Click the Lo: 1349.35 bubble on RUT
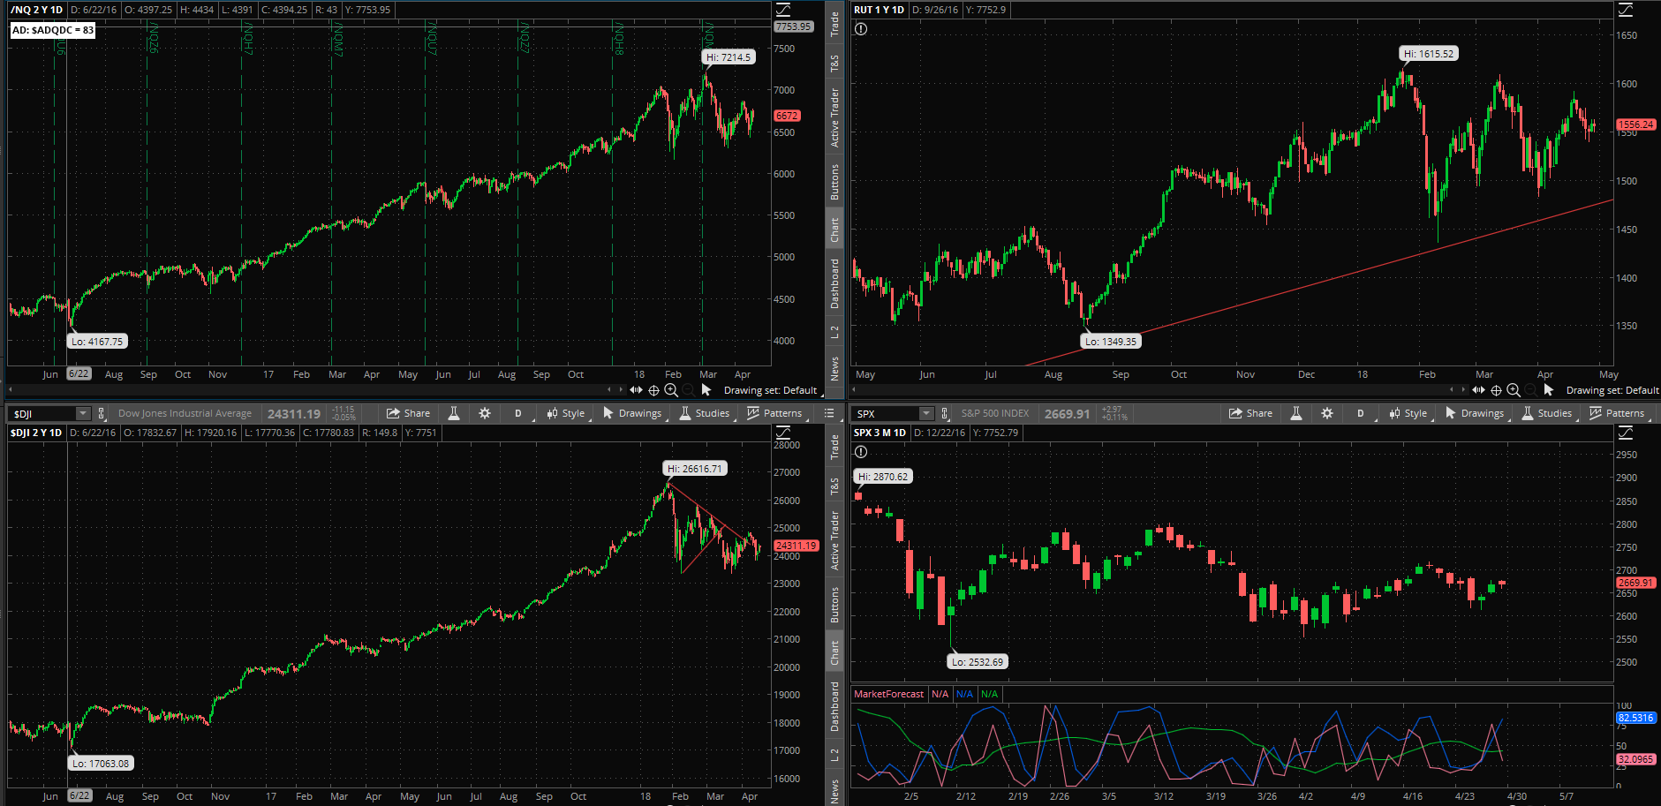Image resolution: width=1661 pixels, height=806 pixels. 1111,342
